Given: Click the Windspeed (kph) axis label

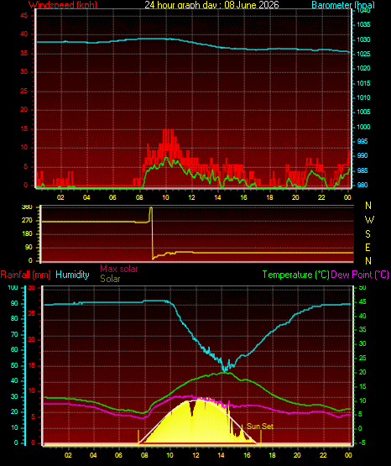Looking at the screenshot, I should (x=63, y=5).
